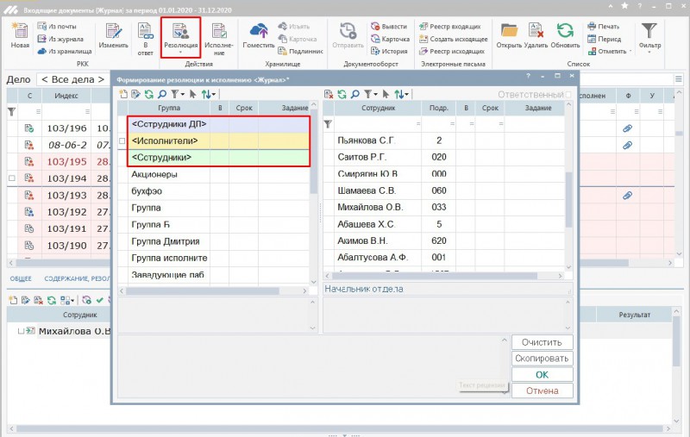Click the Очистить button
Image resolution: width=690 pixels, height=437 pixels.
click(543, 342)
